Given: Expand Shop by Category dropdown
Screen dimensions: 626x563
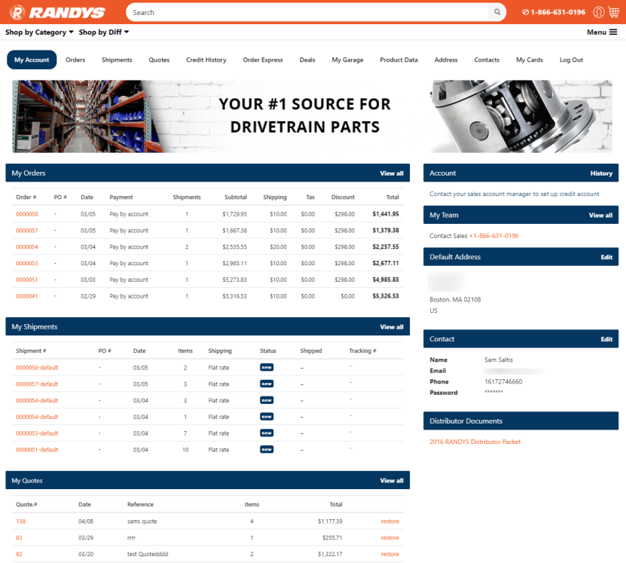Looking at the screenshot, I should point(39,32).
